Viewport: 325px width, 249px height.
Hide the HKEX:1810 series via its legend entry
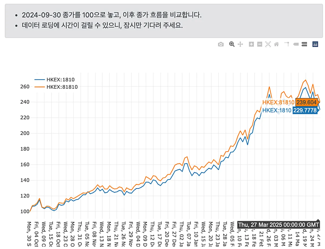point(61,79)
